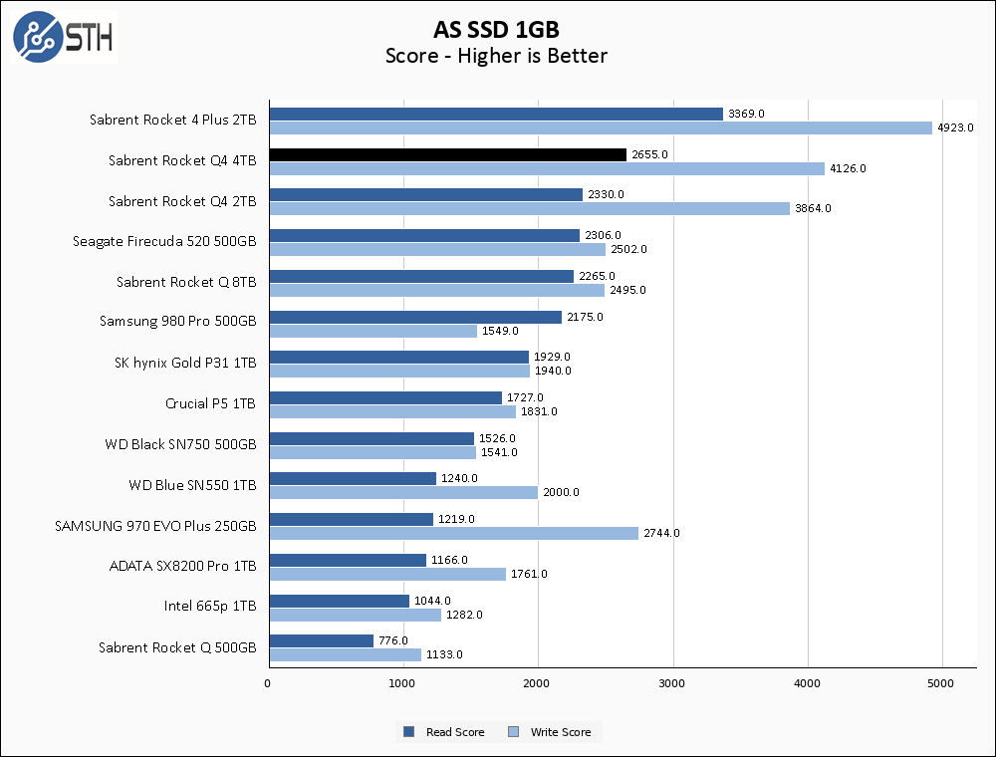Select the SAMSUNG 970 EVO Plus 250GB label
This screenshot has width=996, height=757.
(x=155, y=526)
